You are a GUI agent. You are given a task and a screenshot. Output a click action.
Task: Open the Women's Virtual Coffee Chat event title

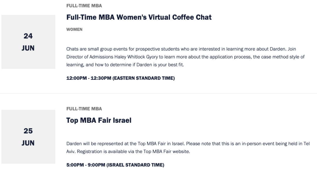[x=139, y=17]
